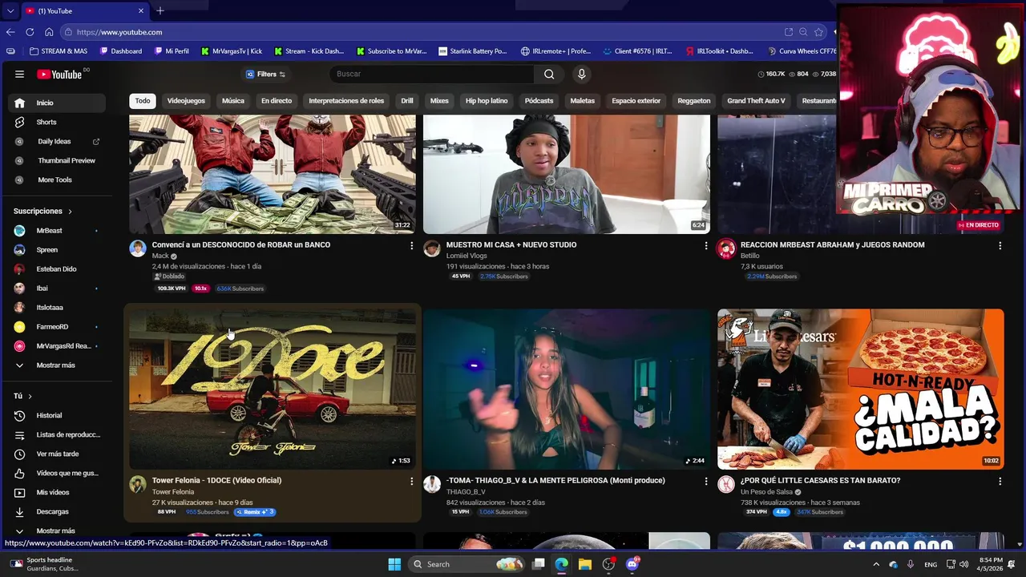Open the TOMA THIAGO_B_V video thumbnail

pyautogui.click(x=567, y=389)
